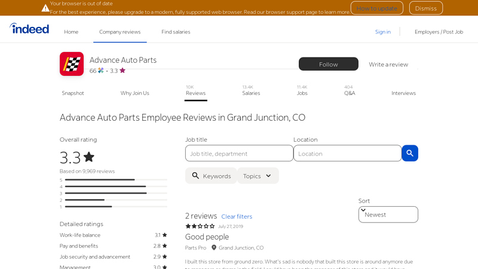The width and height of the screenshot is (478, 269).
Task: Click Based on 9,969 reviews text
Action: coord(87,171)
